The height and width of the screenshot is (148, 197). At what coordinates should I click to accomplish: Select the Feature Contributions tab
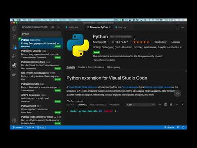pos(91,67)
